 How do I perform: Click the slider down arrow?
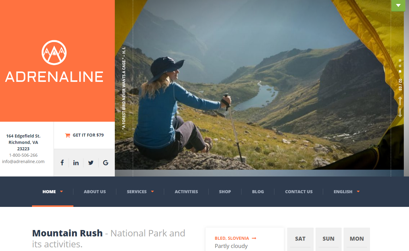point(400,112)
